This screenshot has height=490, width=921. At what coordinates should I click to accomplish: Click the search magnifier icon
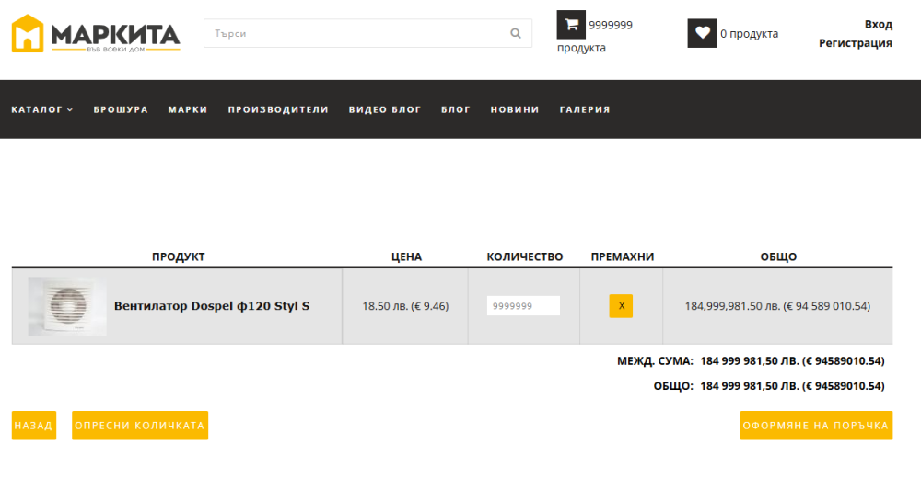(516, 34)
